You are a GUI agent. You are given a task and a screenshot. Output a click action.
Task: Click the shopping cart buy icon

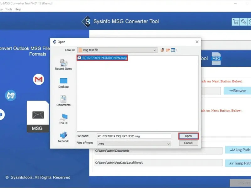[x=236, y=22]
